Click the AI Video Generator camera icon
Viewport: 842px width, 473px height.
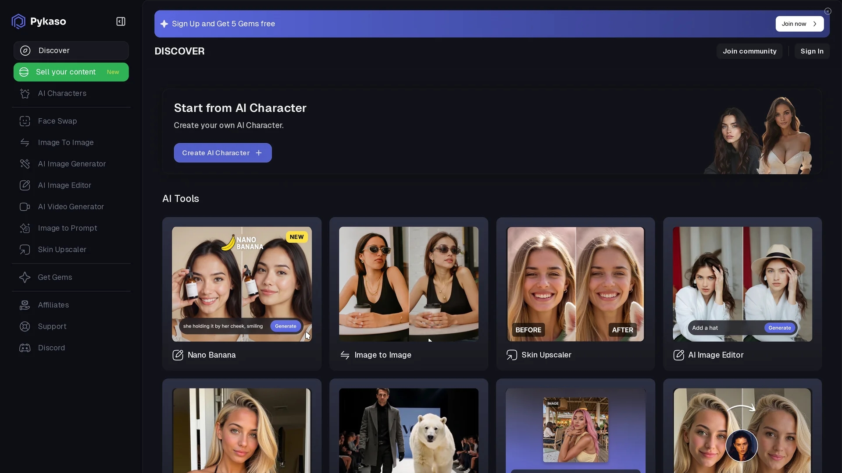(x=25, y=207)
